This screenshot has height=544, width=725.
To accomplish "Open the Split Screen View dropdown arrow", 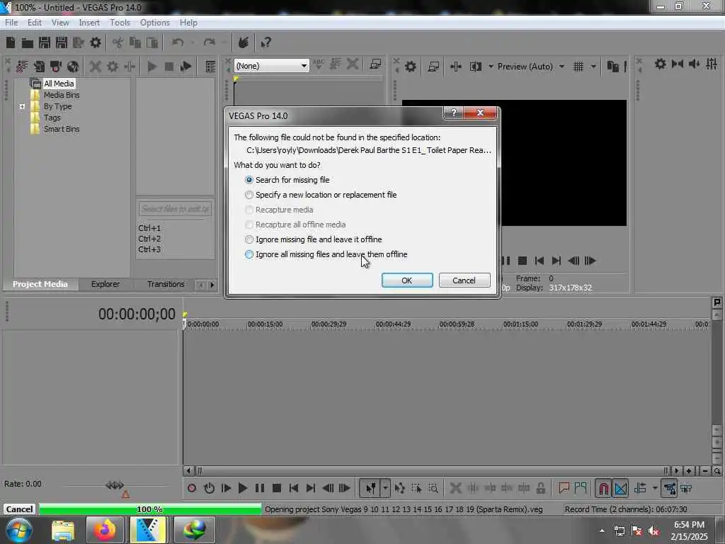I will pyautogui.click(x=491, y=67).
